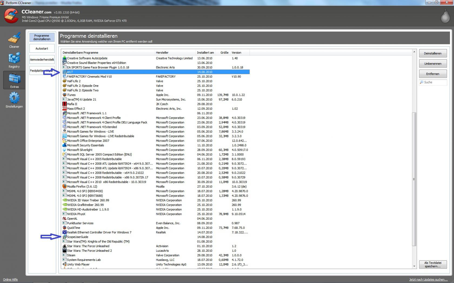Image resolution: width=454 pixels, height=283 pixels.
Task: Click the OpenAL row icon
Action: 64,219
